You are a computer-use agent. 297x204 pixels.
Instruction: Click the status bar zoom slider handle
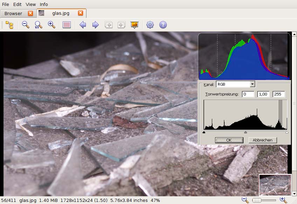coord(257,200)
